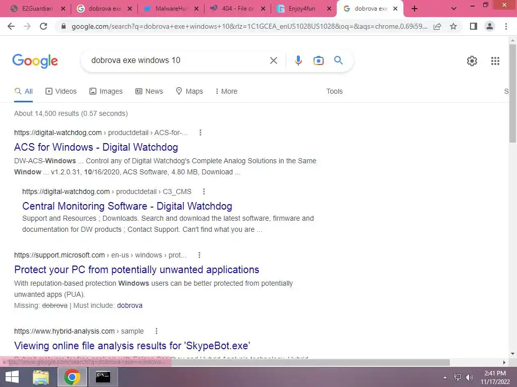Search by image with the camera icon
This screenshot has width=517, height=387.
point(318,60)
